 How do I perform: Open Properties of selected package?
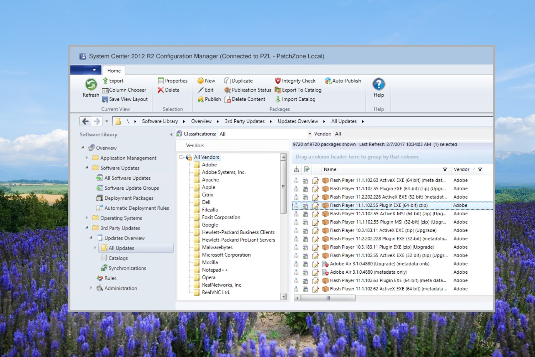pos(173,81)
